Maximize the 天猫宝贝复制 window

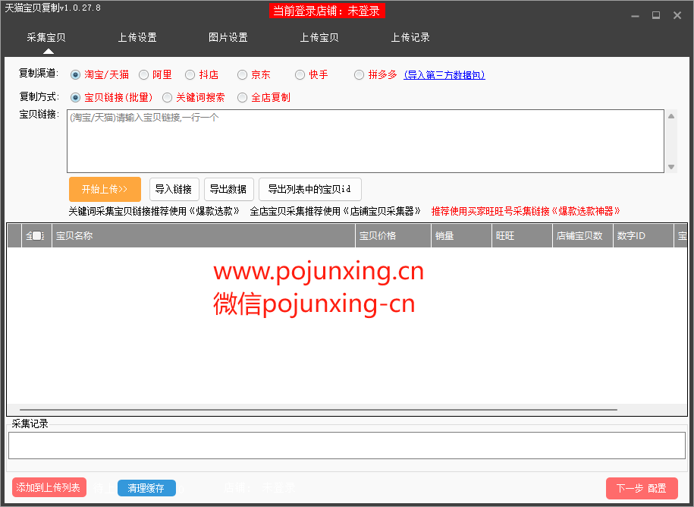pyautogui.click(x=656, y=15)
